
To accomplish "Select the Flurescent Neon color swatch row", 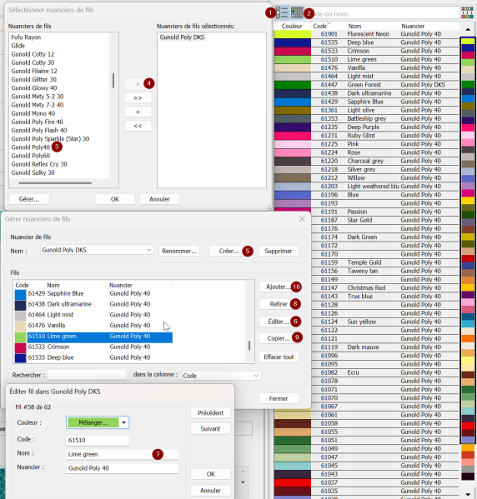I will click(x=366, y=34).
